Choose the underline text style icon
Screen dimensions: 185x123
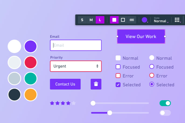click(132, 20)
